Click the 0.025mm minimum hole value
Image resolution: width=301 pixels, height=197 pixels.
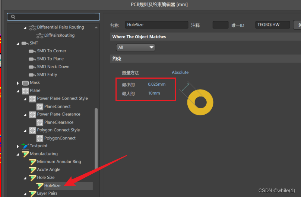156,84
